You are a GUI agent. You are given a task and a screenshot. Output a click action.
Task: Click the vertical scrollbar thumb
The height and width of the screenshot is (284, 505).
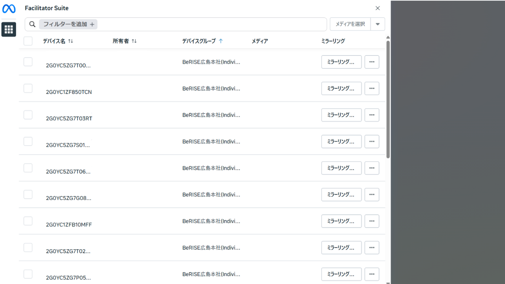pyautogui.click(x=388, y=99)
